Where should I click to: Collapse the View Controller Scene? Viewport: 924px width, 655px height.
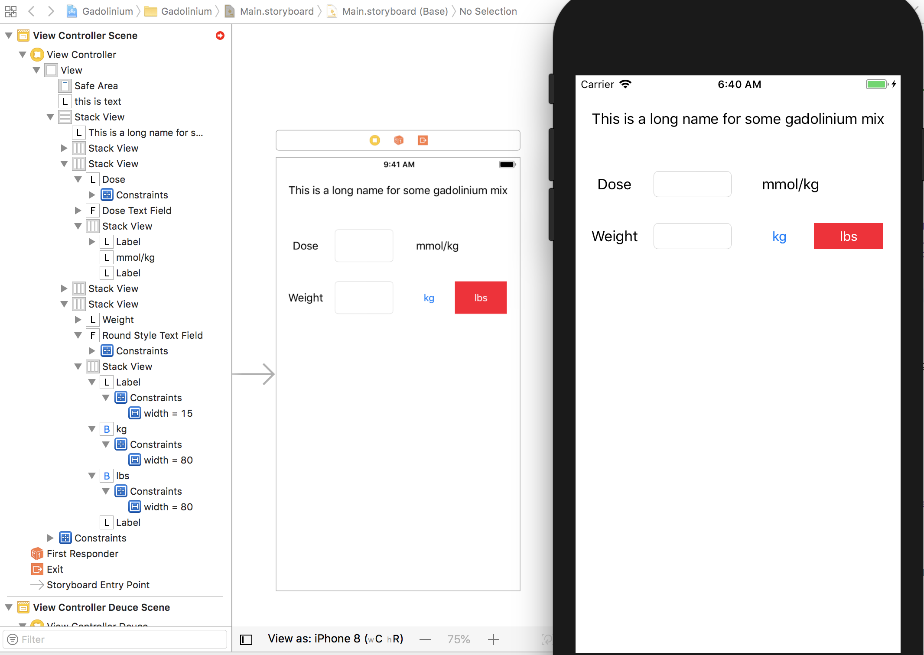9,36
